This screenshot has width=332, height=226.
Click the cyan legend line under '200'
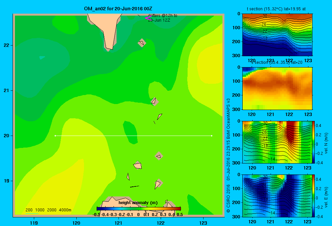(32, 213)
